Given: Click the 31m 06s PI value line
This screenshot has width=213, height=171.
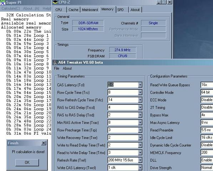Looking at the screenshot, I should coord(29,134).
